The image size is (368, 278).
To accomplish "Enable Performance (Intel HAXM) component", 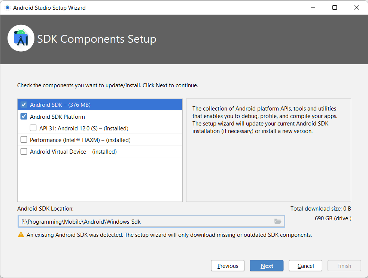I will 24,139.
